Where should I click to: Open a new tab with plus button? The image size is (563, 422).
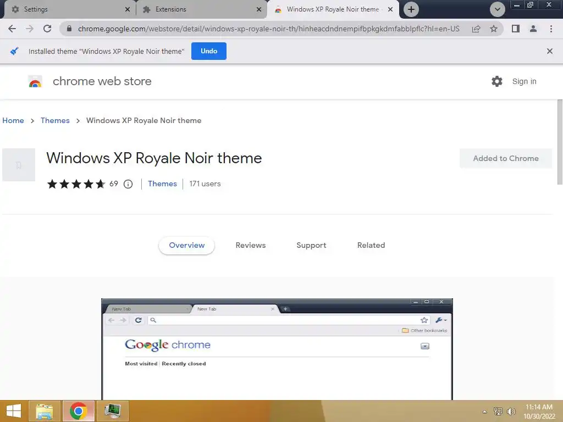coord(411,9)
